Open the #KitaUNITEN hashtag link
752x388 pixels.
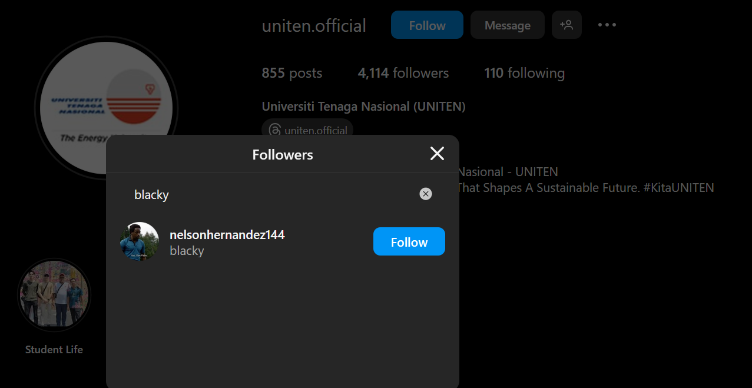pos(678,188)
